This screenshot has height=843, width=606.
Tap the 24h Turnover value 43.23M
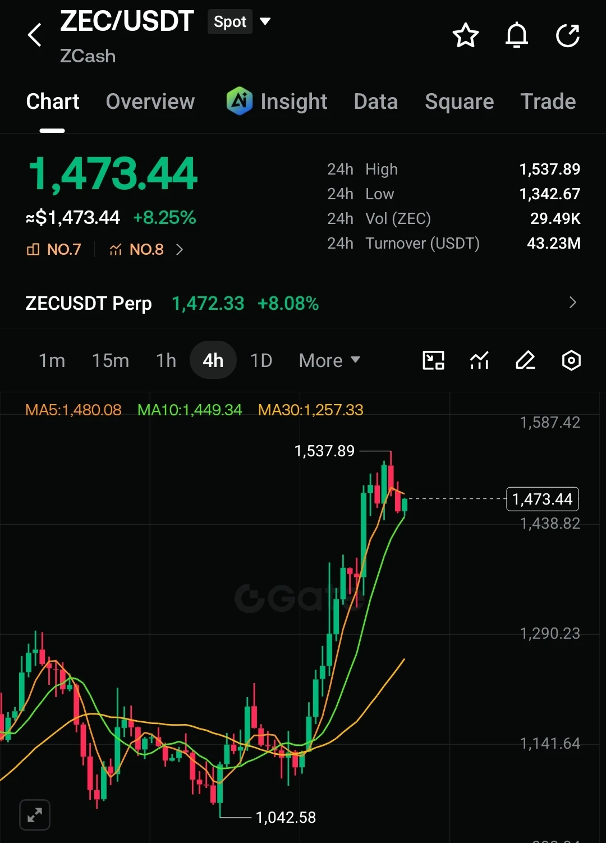[554, 243]
